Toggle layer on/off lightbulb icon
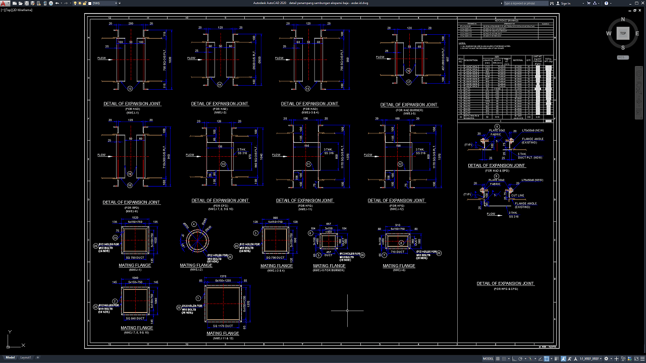Screen dimensions: 646x363 (x=75, y=3)
